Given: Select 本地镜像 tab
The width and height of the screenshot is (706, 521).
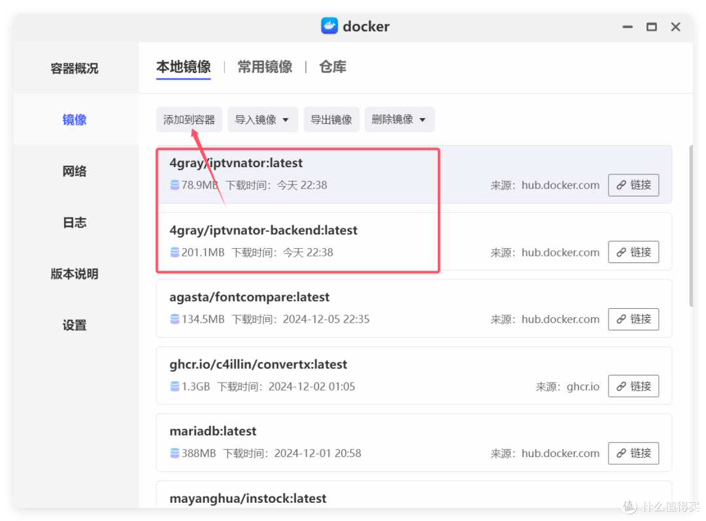Looking at the screenshot, I should [183, 66].
